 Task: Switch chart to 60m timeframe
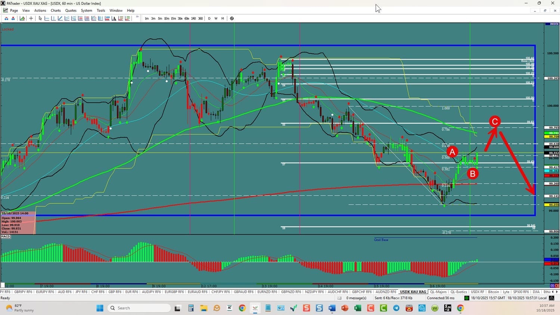pos(187,18)
